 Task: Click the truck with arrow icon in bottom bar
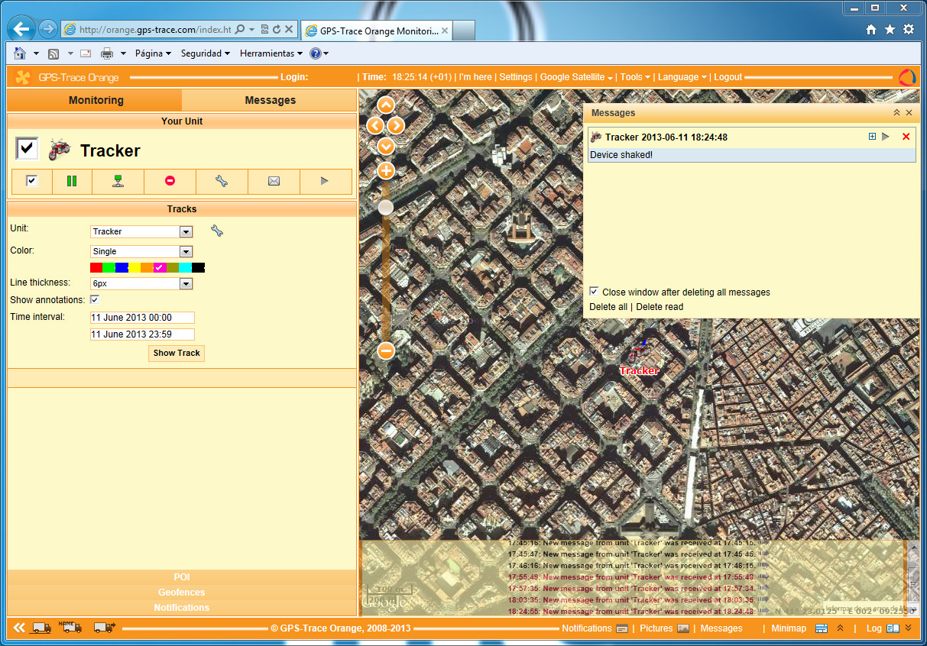point(104,628)
